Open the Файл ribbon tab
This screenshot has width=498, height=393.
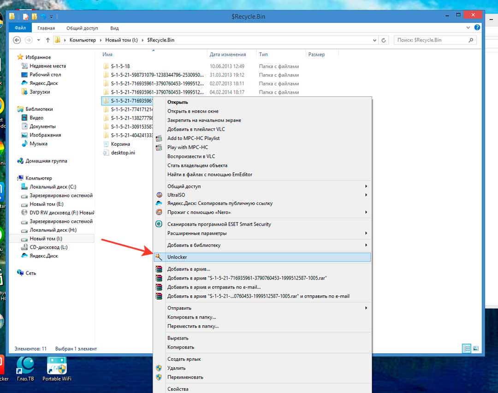[x=20, y=28]
